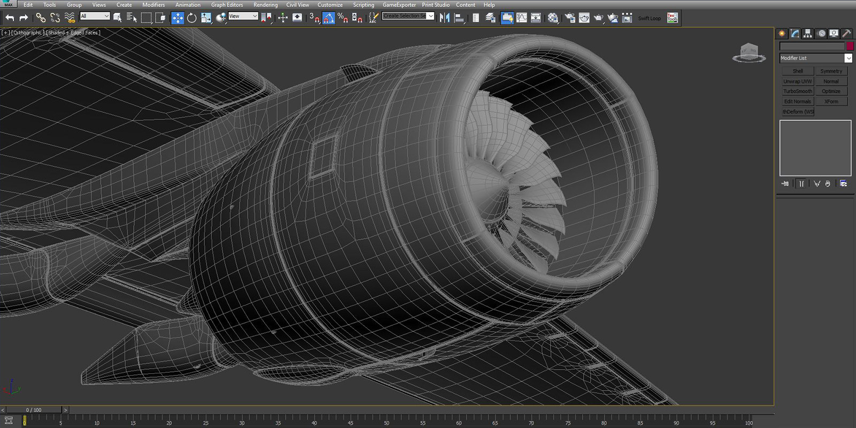856x428 pixels.
Task: Click the object name input field
Action: click(812, 47)
